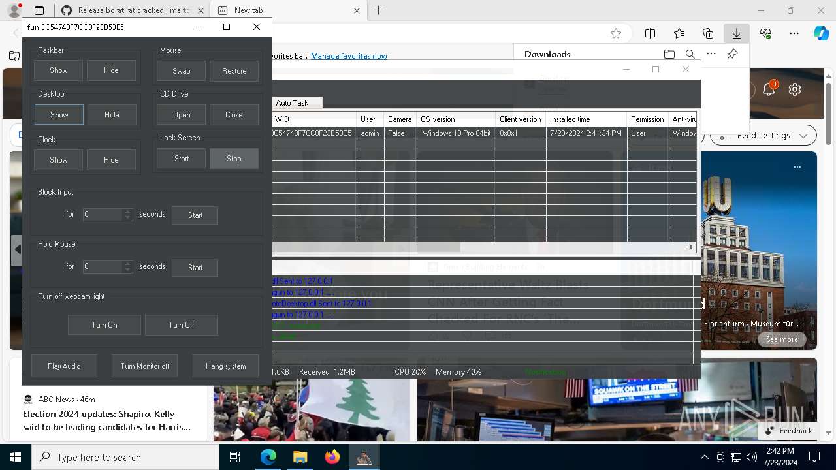This screenshot has width=836, height=470.
Task: Click the Block Input seconds field
Action: click(103, 214)
